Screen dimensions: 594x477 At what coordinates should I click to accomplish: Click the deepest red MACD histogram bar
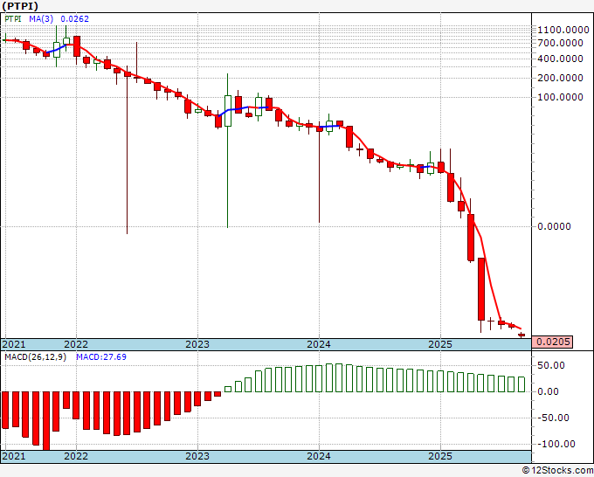tap(46, 420)
